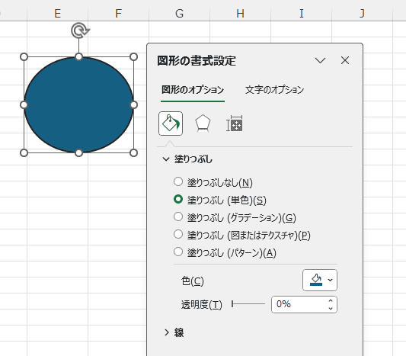
Task: Select 塗りつぶしなし (No fill) radio button
Action: (178, 182)
